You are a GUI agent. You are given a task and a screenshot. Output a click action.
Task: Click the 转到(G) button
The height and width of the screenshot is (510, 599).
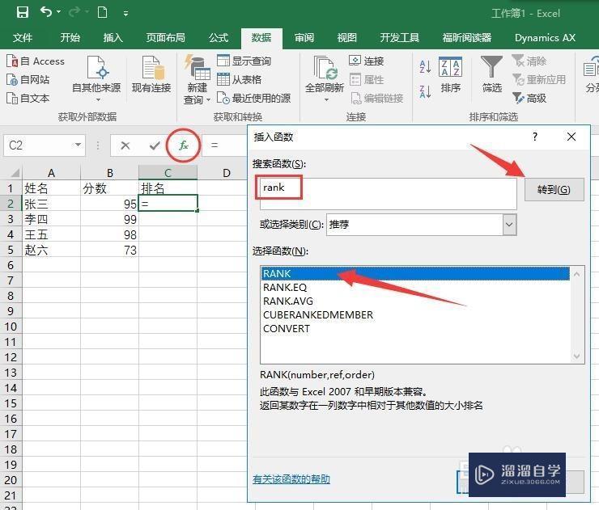554,189
